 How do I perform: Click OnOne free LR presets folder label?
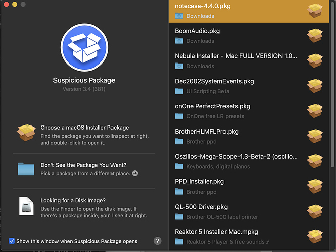215,116
